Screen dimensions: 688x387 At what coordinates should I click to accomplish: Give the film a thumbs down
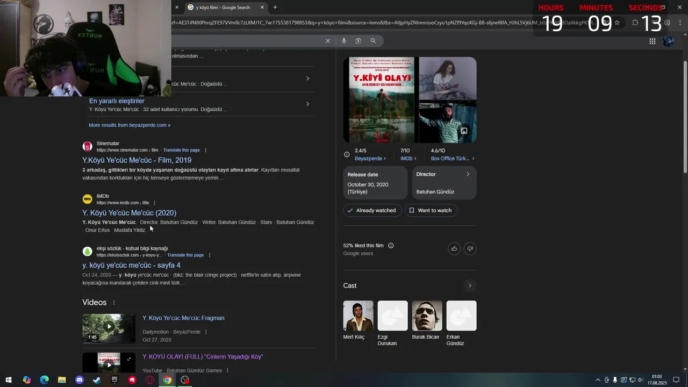click(x=470, y=248)
